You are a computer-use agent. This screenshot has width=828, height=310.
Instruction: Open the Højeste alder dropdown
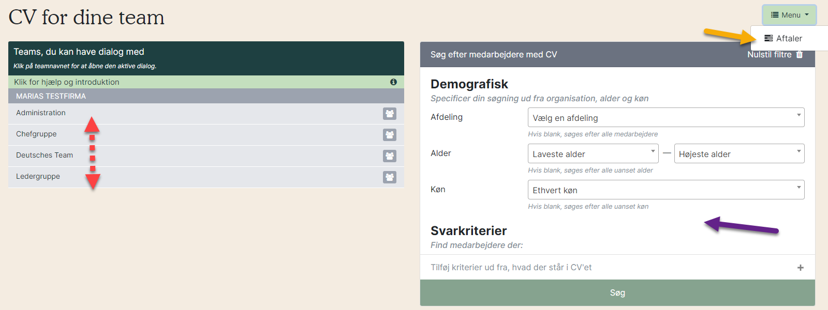point(740,153)
